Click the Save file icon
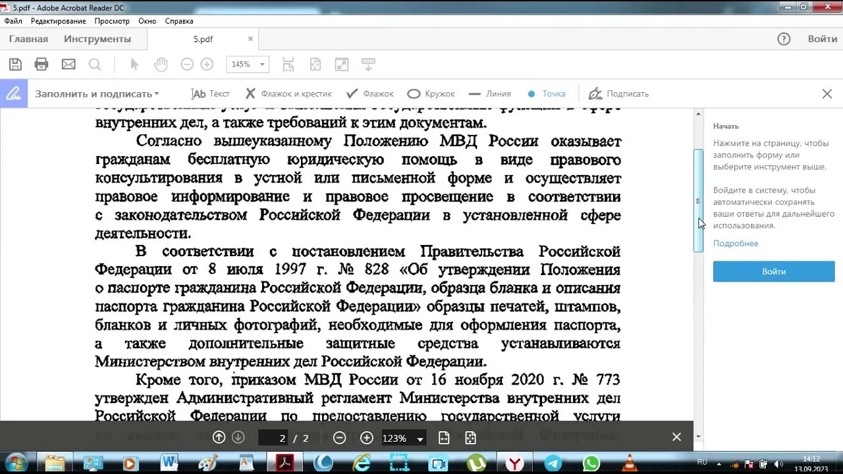 point(15,65)
